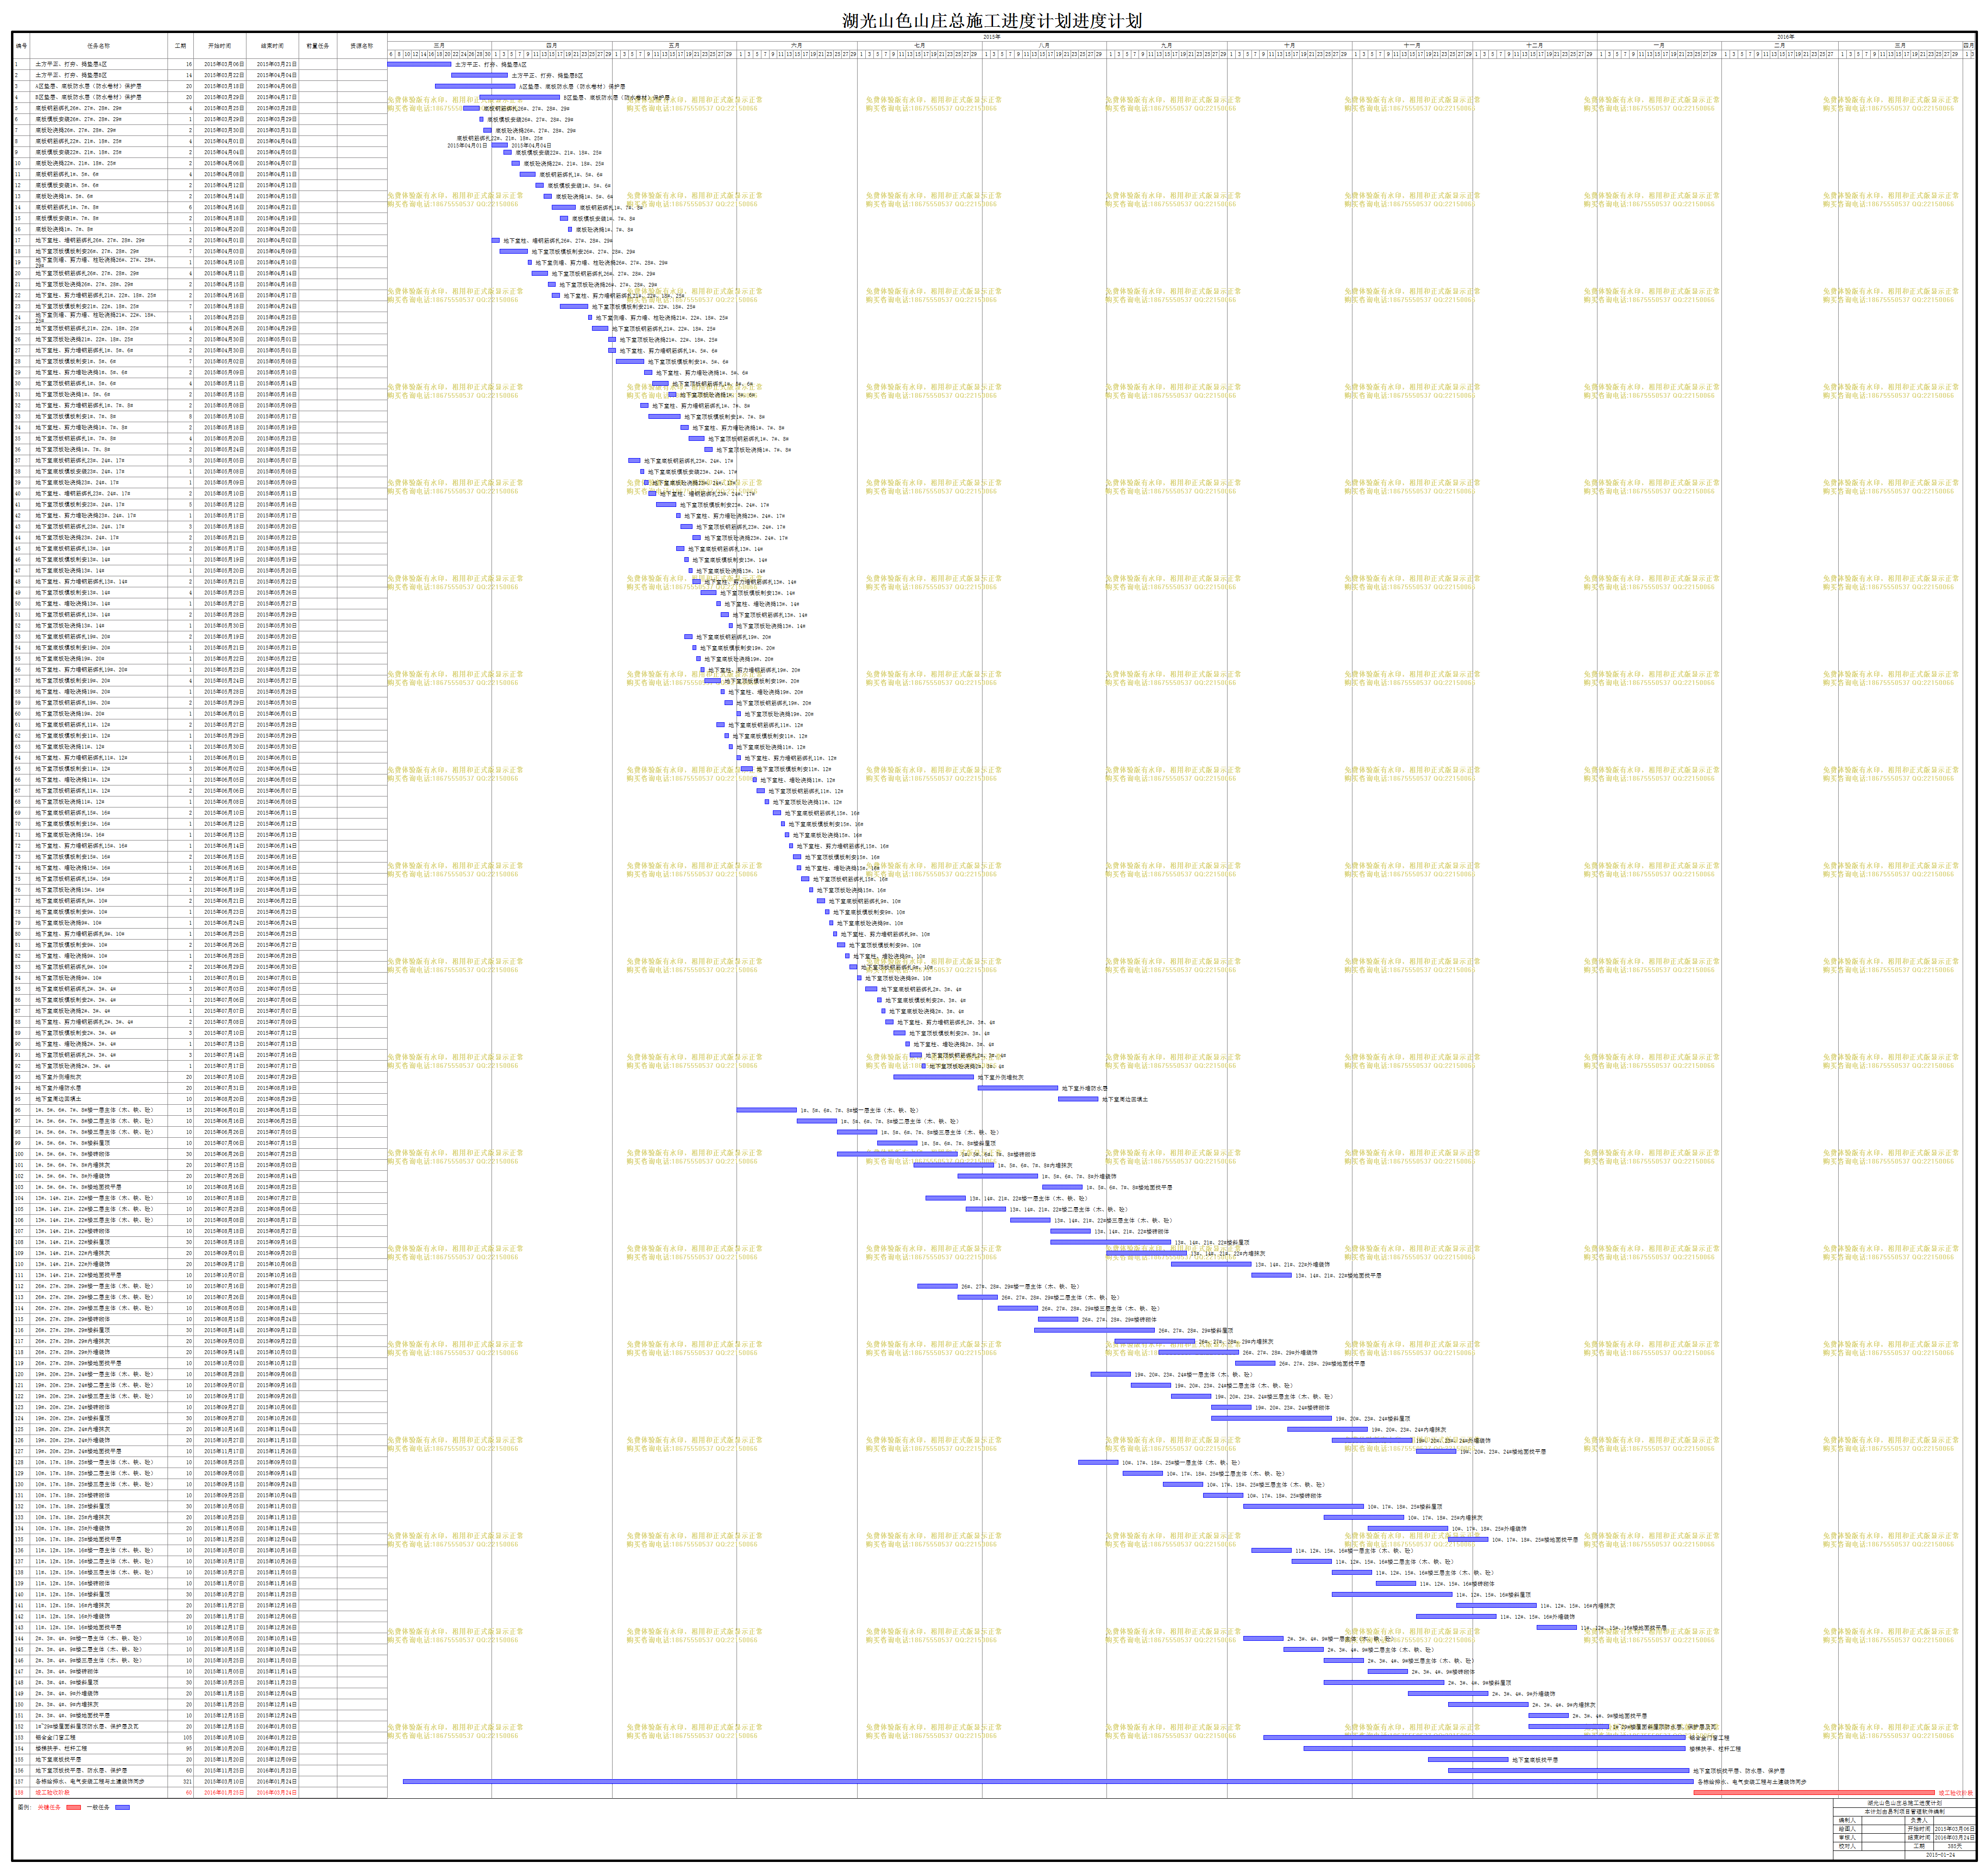1988x1872 pixels.
Task: Click the 2015年 year header
Action: click(991, 37)
